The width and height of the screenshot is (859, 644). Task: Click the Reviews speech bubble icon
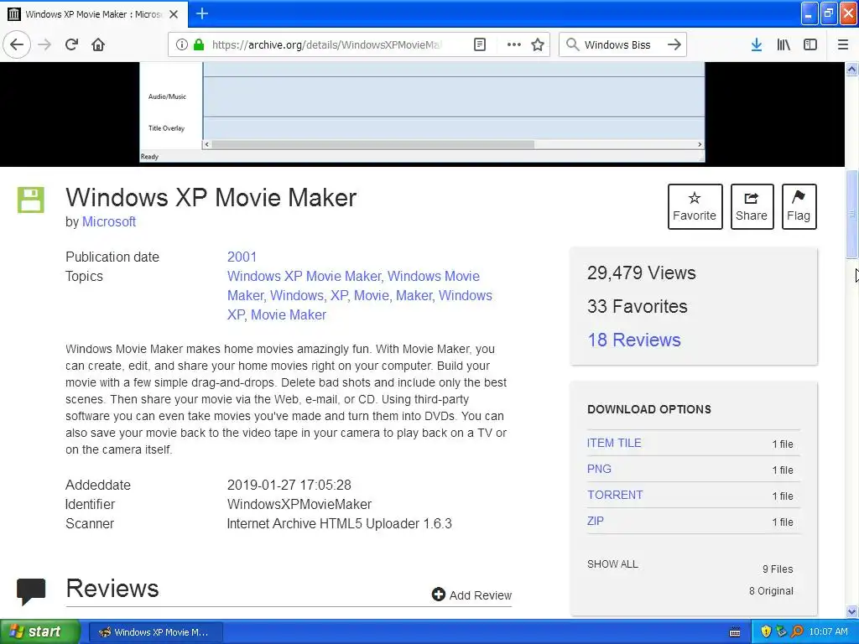point(31,591)
